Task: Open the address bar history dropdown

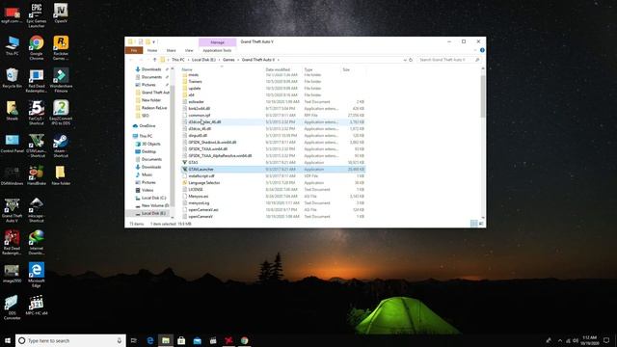Action: tap(405, 60)
